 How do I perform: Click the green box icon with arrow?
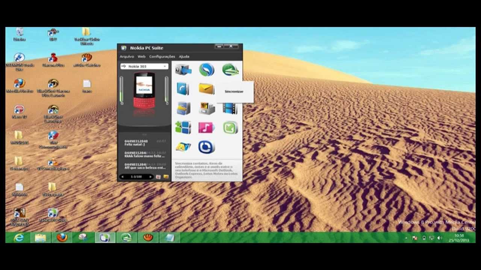pyautogui.click(x=230, y=127)
